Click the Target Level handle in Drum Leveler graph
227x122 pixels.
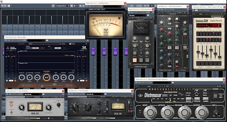[x=75, y=56]
